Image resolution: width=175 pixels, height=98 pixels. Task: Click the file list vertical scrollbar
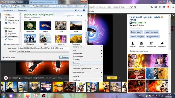click(x=86, y=32)
